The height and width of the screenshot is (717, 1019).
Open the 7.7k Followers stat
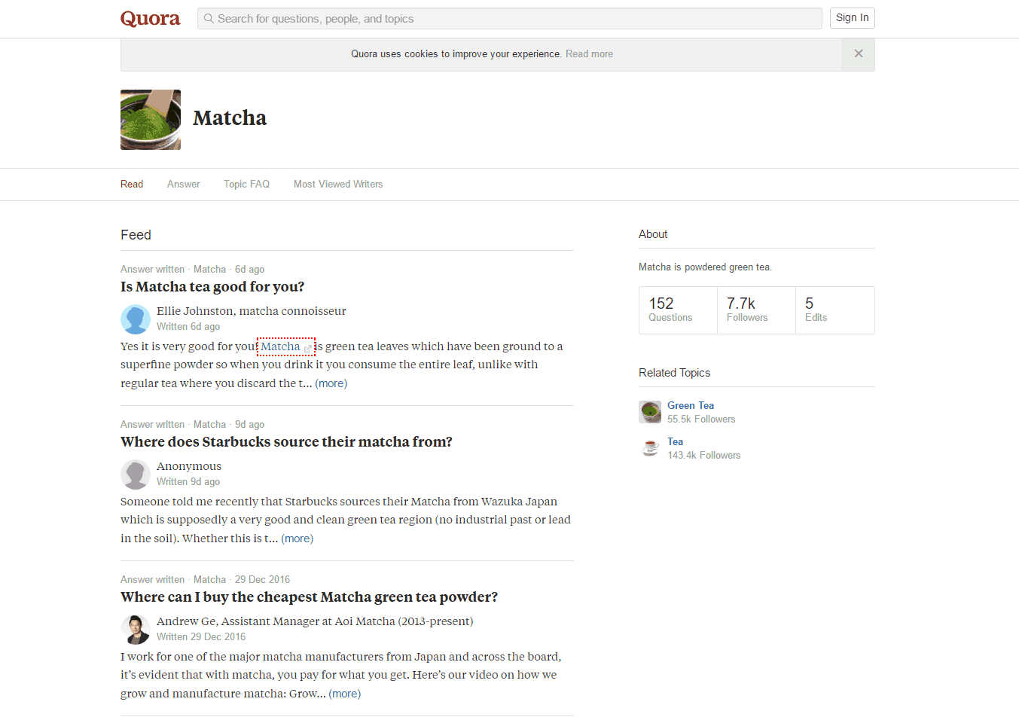tap(756, 310)
